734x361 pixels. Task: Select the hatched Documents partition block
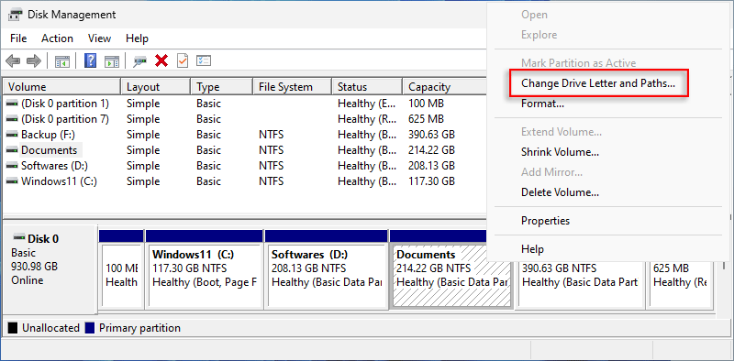(451, 276)
